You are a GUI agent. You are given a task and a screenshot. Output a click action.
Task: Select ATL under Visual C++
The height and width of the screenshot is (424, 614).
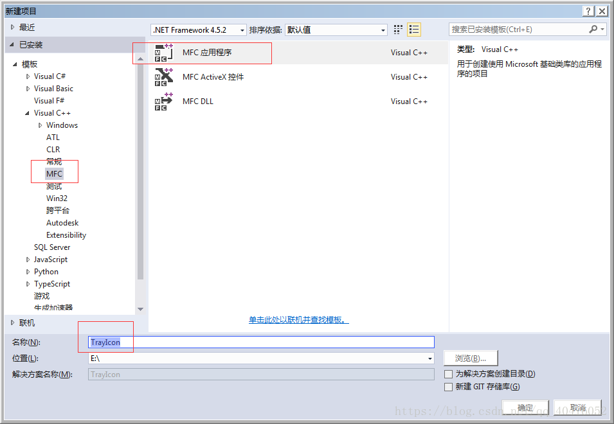tap(53, 137)
